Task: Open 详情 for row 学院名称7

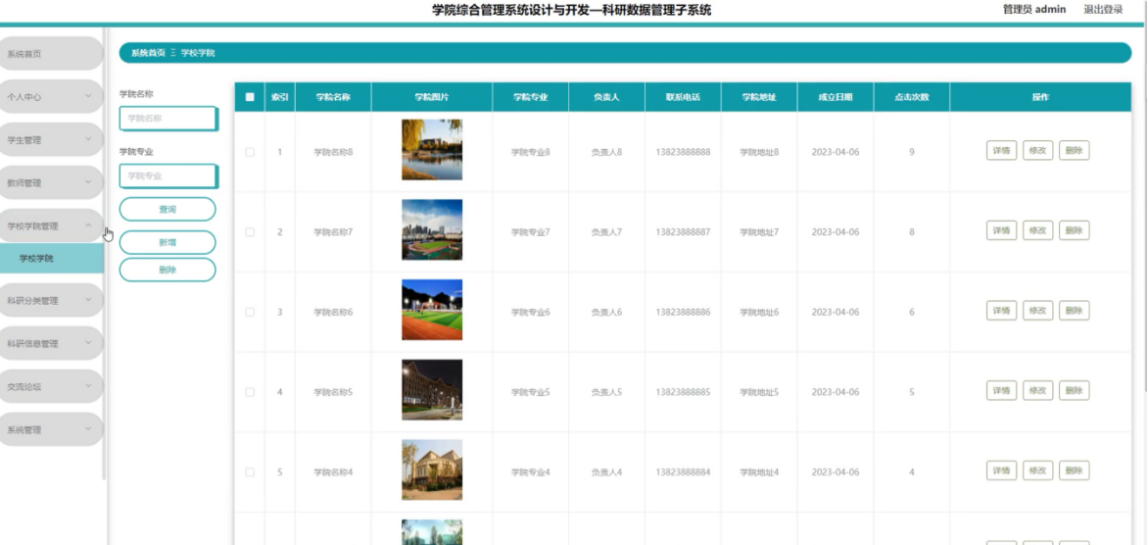Action: pyautogui.click(x=1001, y=230)
